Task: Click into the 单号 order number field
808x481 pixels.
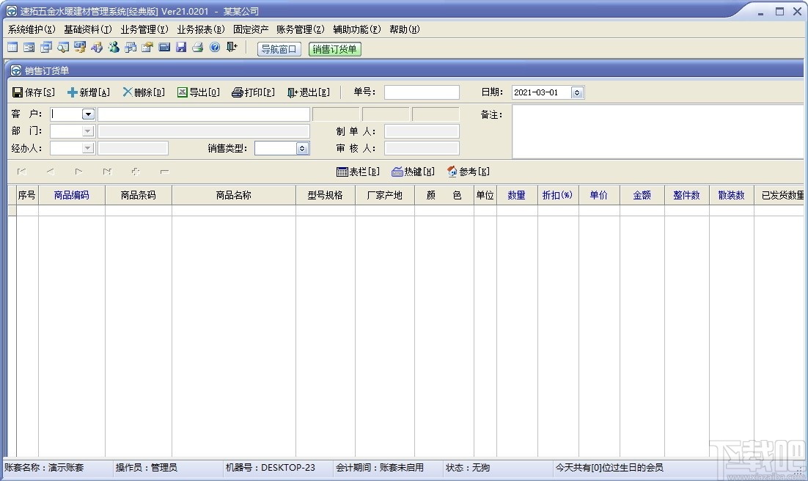Action: point(422,92)
